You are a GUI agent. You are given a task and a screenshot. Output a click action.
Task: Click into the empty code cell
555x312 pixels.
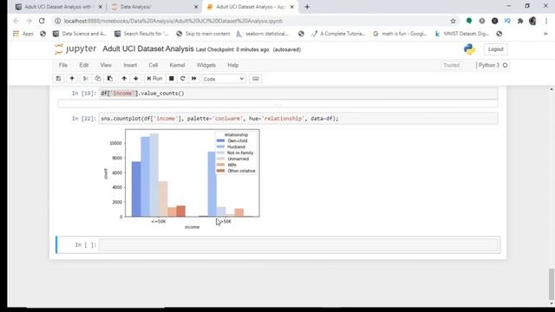[298, 244]
